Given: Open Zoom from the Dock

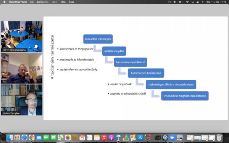Looking at the screenshot, I should point(173,138).
